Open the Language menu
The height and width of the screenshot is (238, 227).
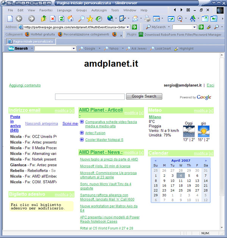pos(64,10)
